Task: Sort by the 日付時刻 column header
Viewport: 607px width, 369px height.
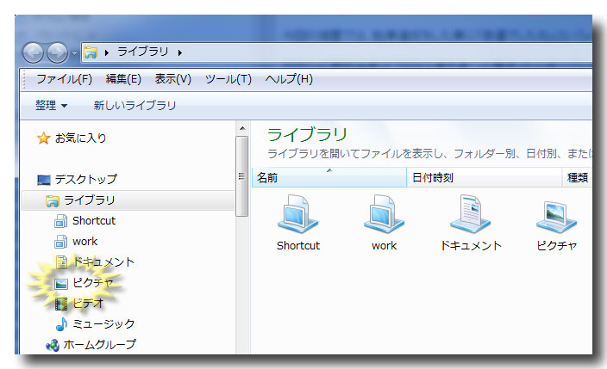Action: (x=483, y=178)
